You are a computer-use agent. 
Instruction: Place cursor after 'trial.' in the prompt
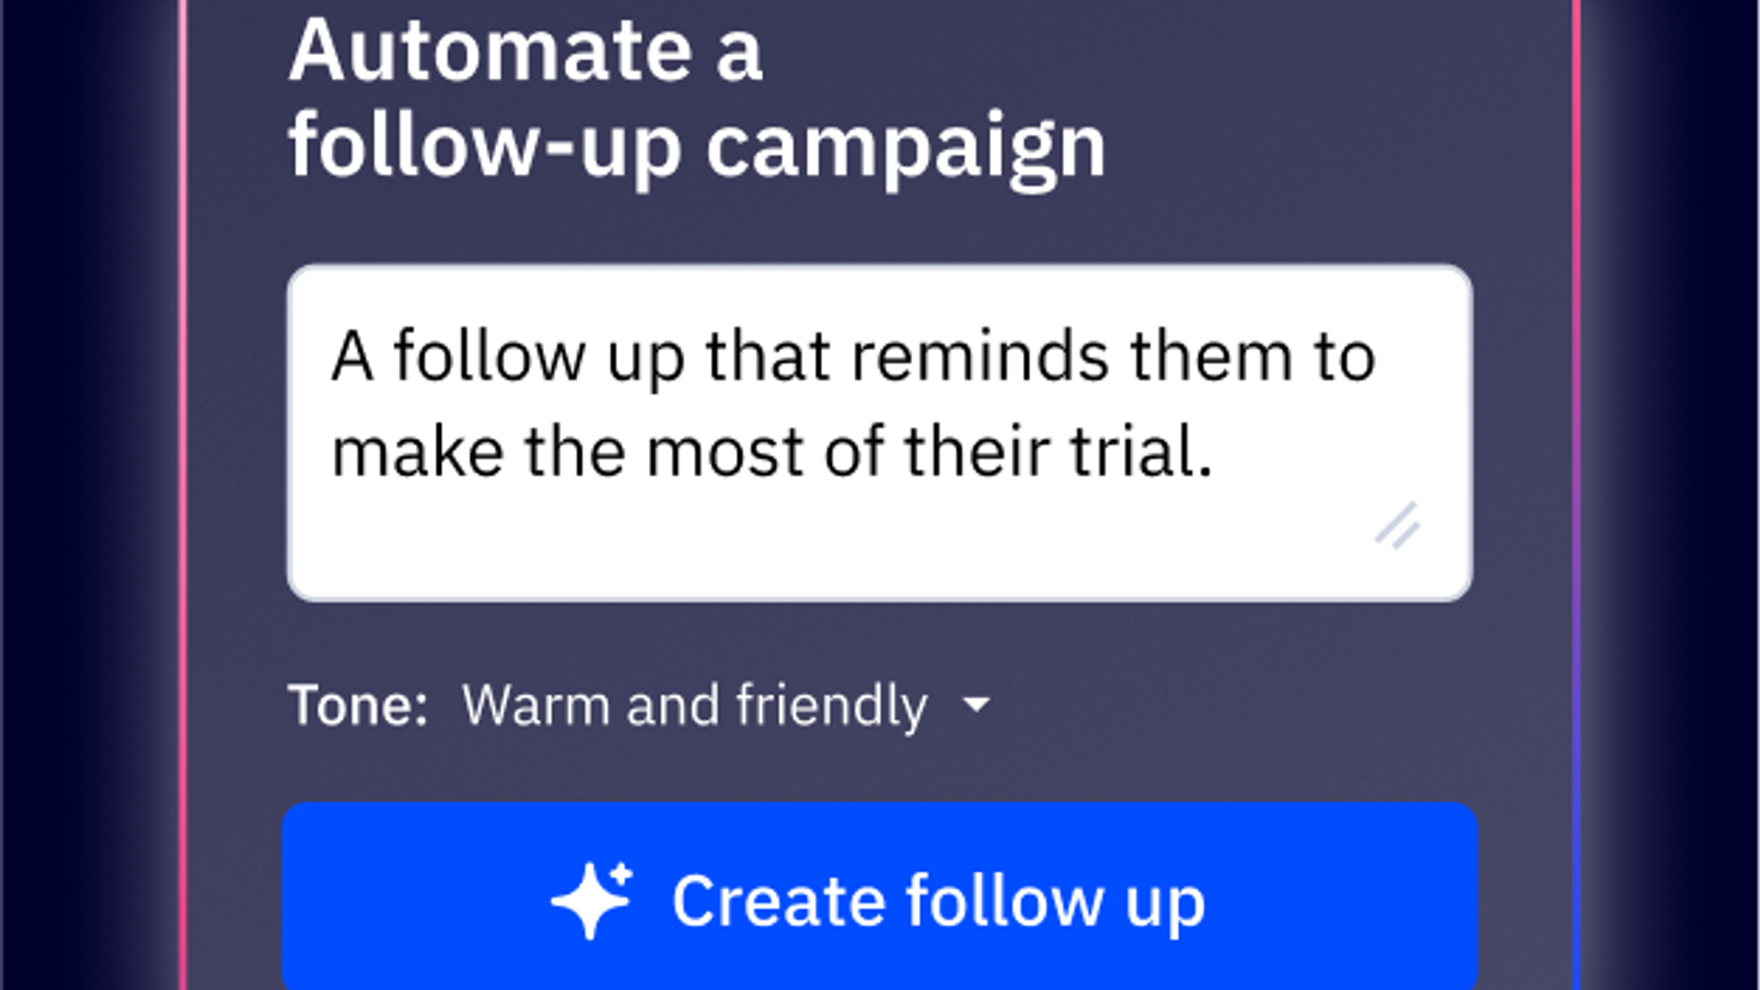tap(1217, 452)
